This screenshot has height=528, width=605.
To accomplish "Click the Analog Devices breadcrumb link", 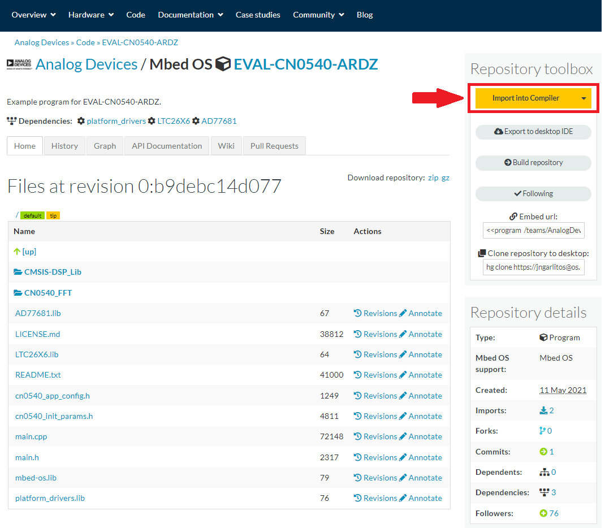I will 42,42.
